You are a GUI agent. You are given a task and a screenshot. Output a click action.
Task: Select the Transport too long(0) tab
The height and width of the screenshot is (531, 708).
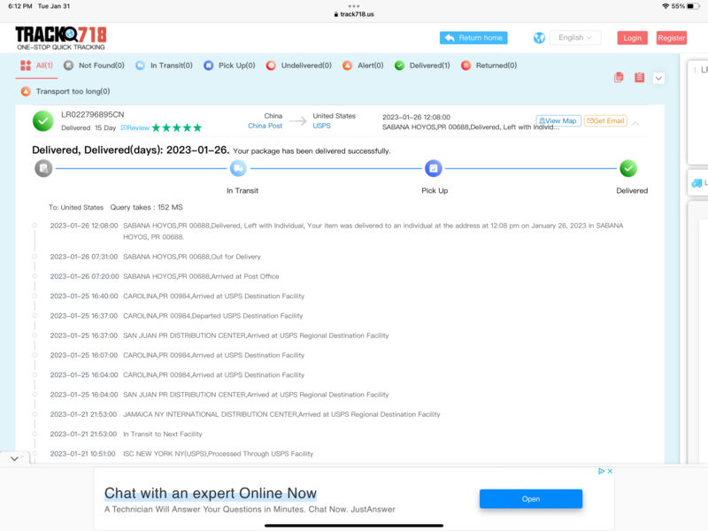(x=65, y=91)
